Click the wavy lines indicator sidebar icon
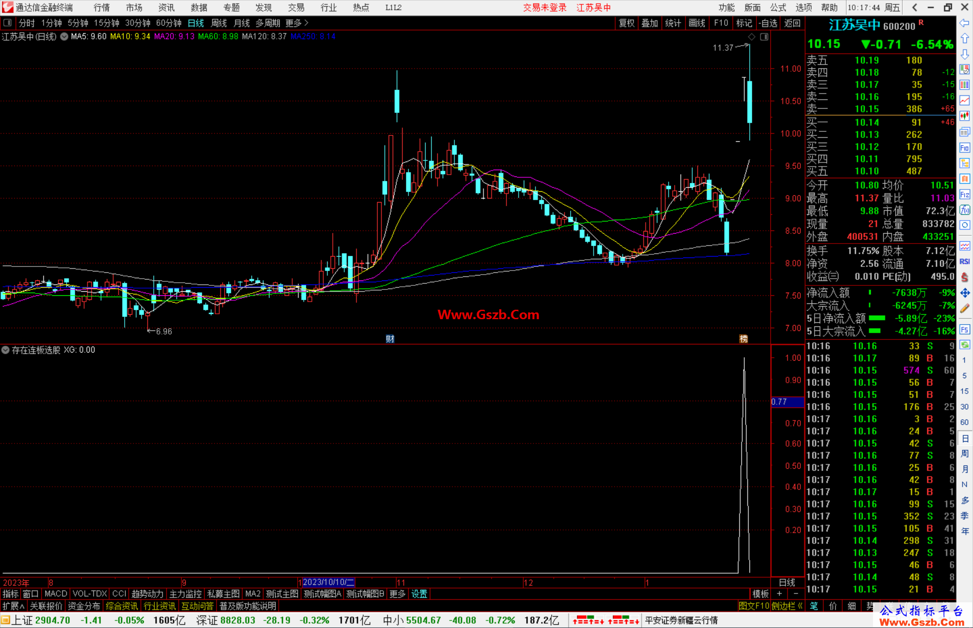The image size is (973, 628). [x=964, y=246]
